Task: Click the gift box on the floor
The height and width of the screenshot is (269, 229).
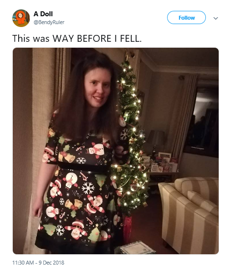Action: click(137, 248)
